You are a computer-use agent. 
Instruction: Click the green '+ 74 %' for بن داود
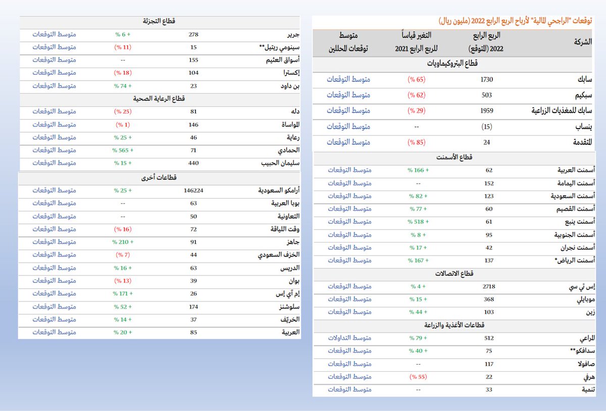123,86
